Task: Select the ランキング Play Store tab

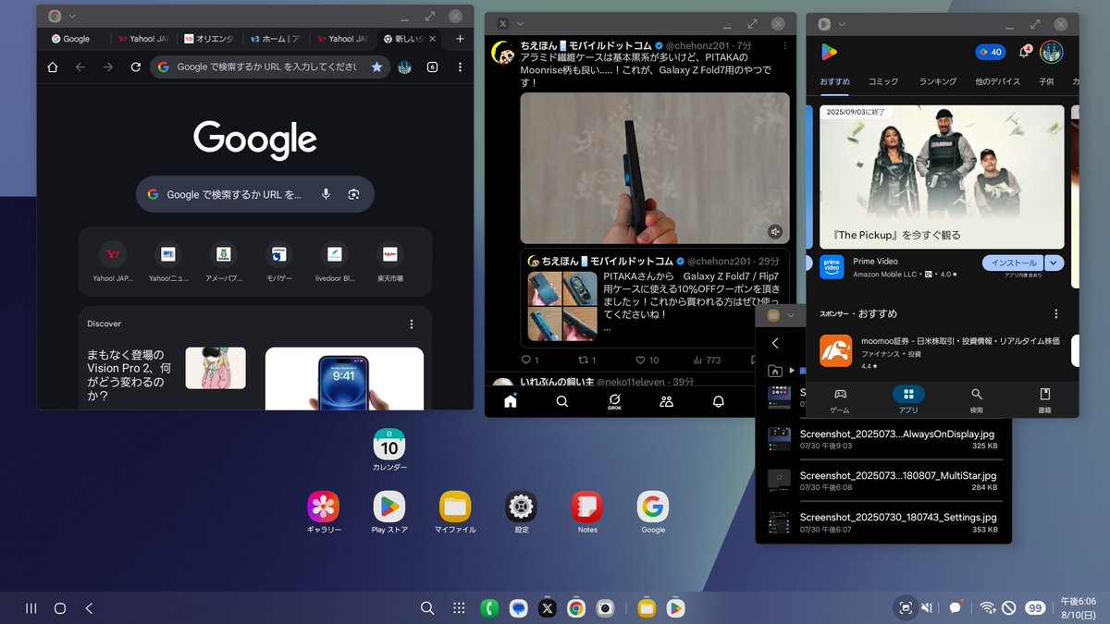Action: coord(938,81)
